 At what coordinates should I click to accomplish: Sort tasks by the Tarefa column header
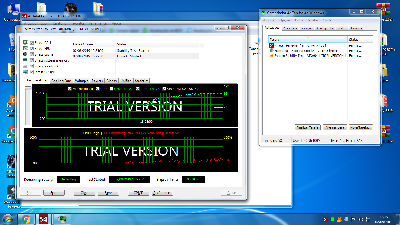click(308, 39)
